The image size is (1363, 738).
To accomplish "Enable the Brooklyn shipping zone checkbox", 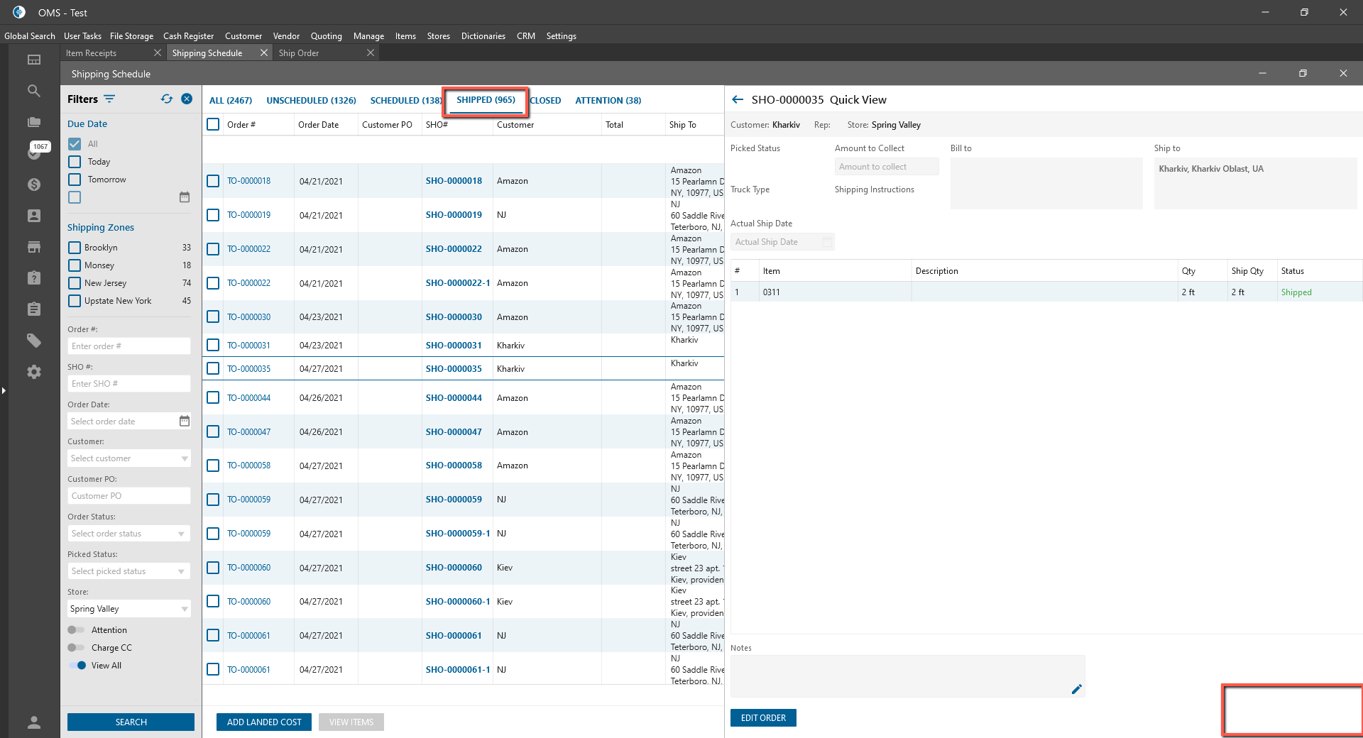I will [75, 248].
